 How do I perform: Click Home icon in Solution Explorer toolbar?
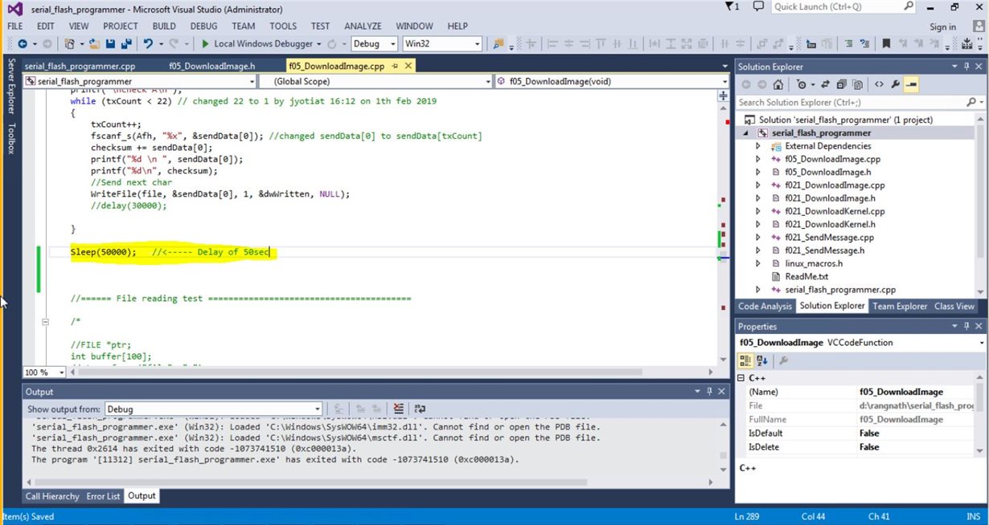778,84
